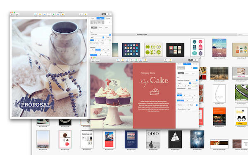Screen dimensions: 248x155
Task: Select the ODIO book template thumbnail
Action: click(x=153, y=140)
